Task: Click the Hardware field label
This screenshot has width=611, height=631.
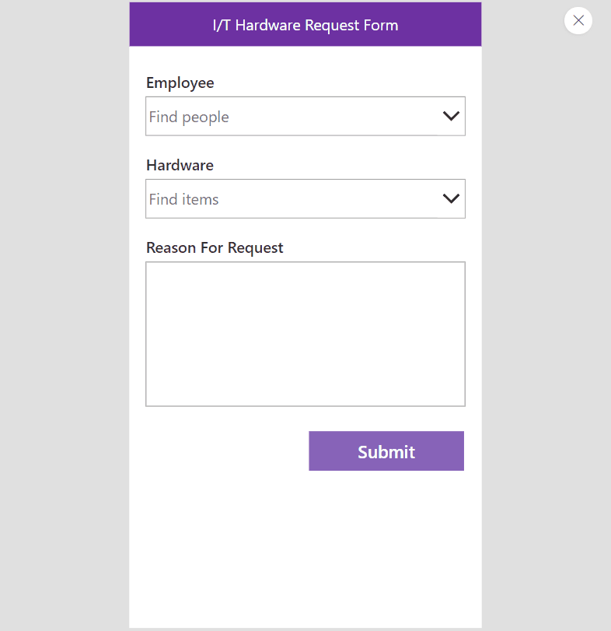Action: click(x=180, y=165)
